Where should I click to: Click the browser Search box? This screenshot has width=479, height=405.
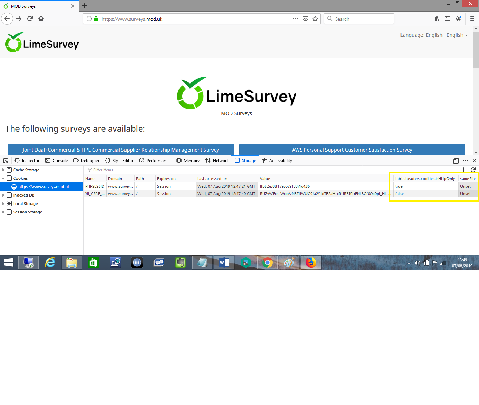click(x=359, y=19)
